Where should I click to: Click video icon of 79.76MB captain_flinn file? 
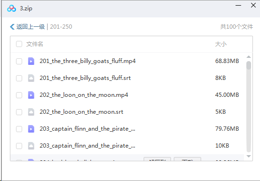click(31, 129)
